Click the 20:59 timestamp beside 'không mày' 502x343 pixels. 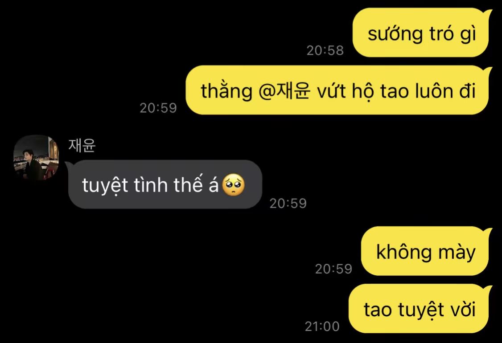pyautogui.click(x=333, y=269)
